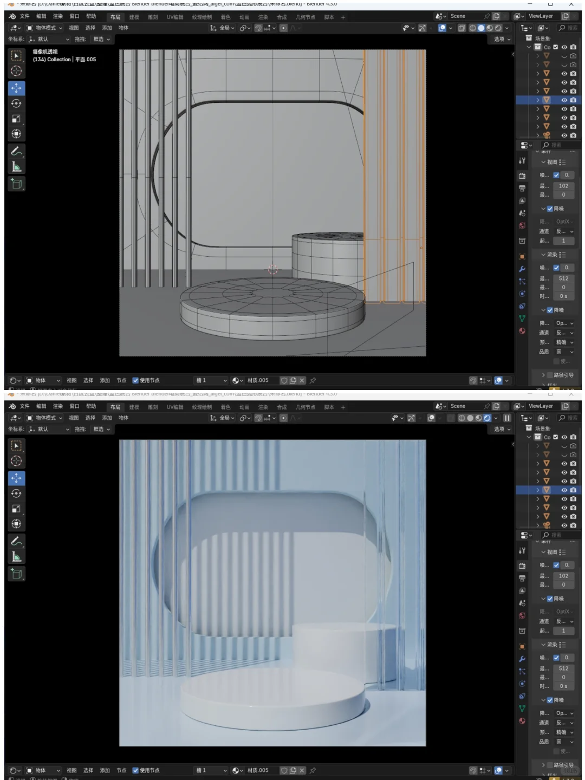Viewport: 585px width, 780px height.
Task: Activate the Rotate tool in top window toolbar
Action: [x=16, y=103]
